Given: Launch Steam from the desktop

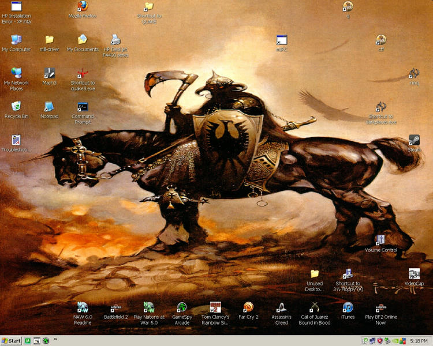Looking at the screenshot, I should click(414, 144).
